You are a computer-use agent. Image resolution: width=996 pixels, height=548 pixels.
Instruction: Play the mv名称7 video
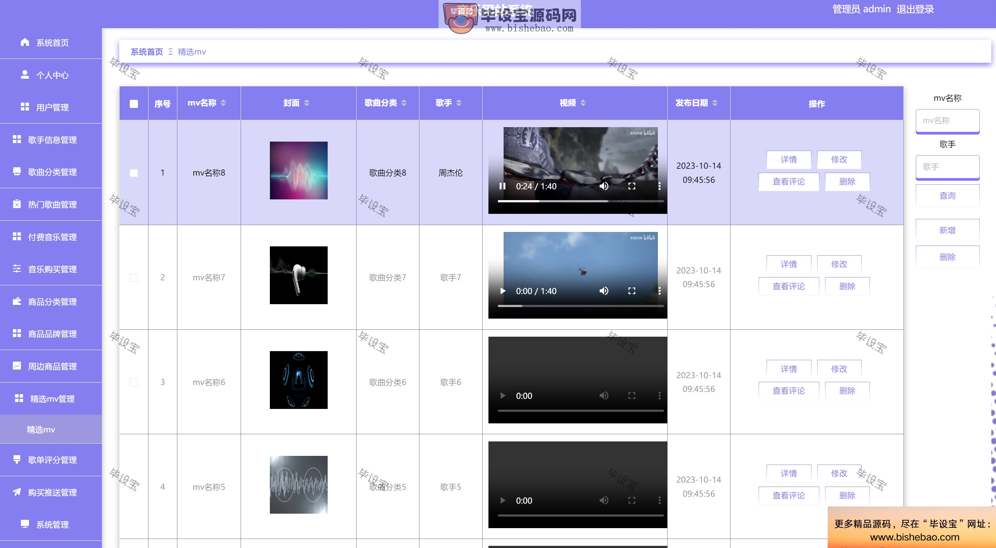click(502, 291)
